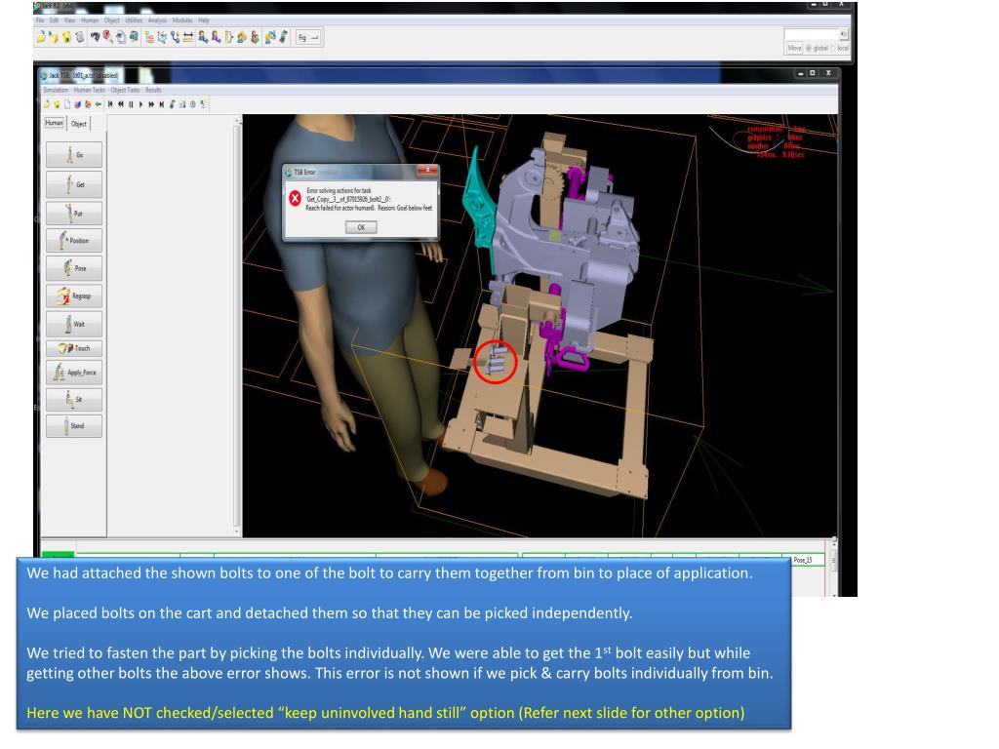Open the Analysis menu

click(x=158, y=20)
